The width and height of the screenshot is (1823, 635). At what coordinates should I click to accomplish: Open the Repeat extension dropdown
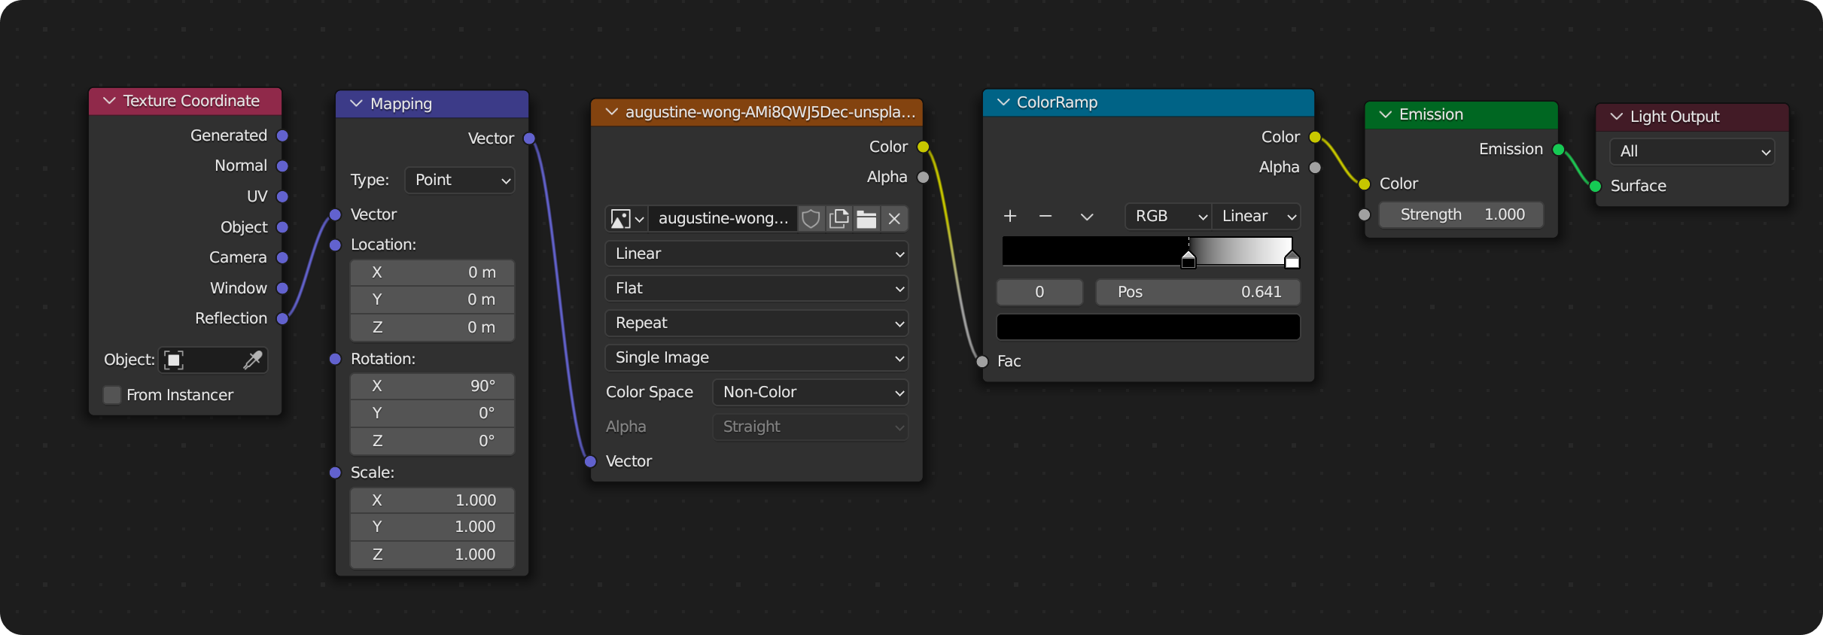point(756,323)
